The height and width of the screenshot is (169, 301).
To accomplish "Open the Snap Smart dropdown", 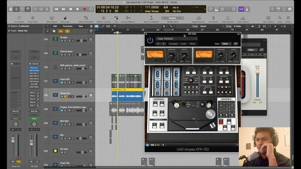I will (212, 26).
